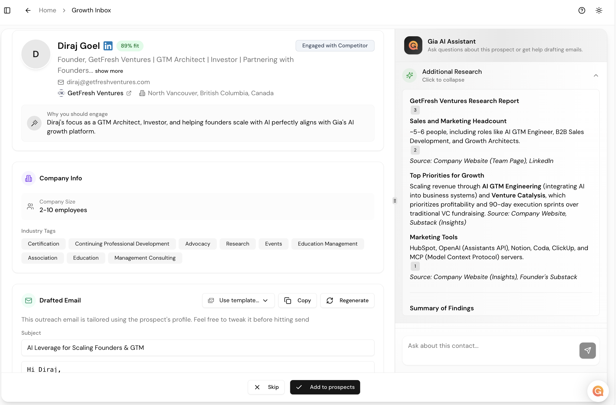Expand Diraj's headline with show more
Viewport: 616px width, 405px height.
(109, 71)
